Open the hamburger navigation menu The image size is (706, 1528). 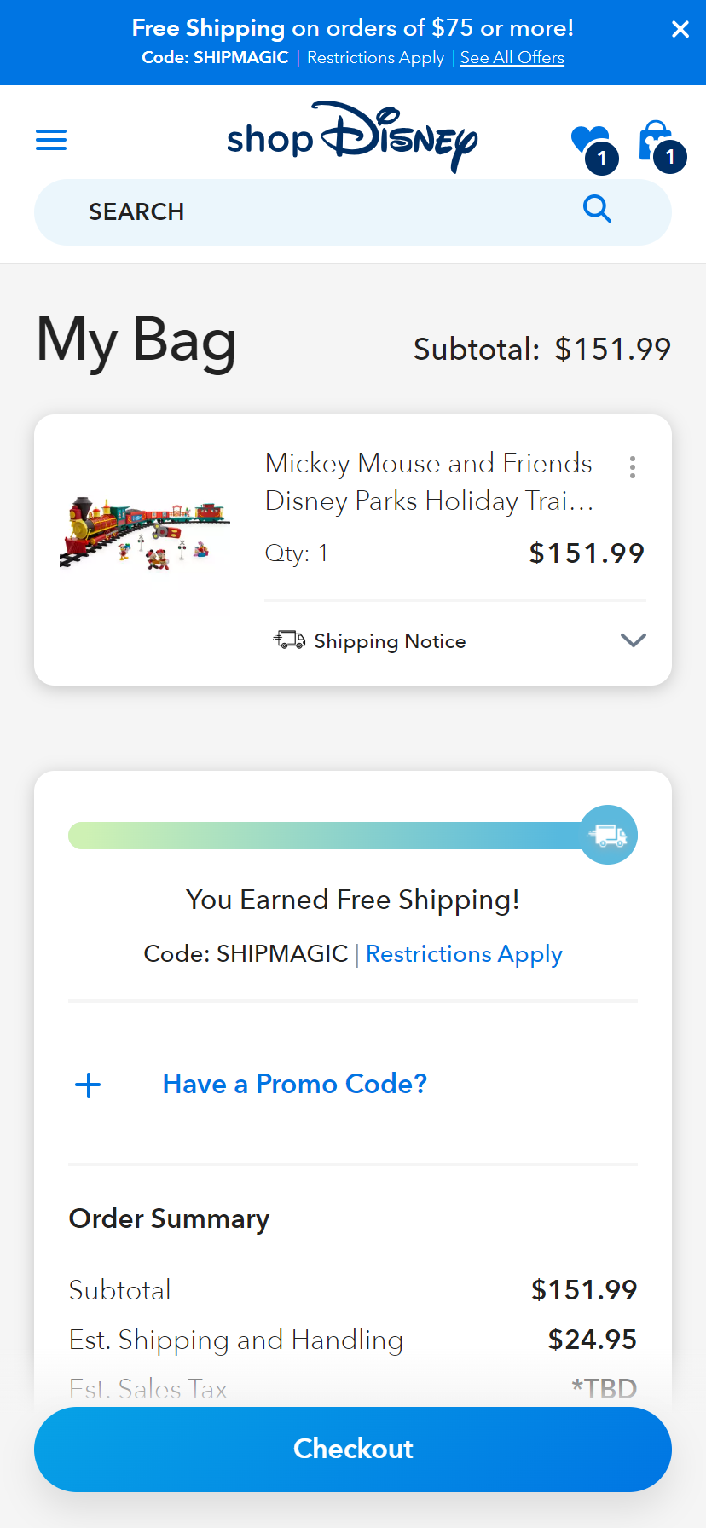pyautogui.click(x=51, y=140)
